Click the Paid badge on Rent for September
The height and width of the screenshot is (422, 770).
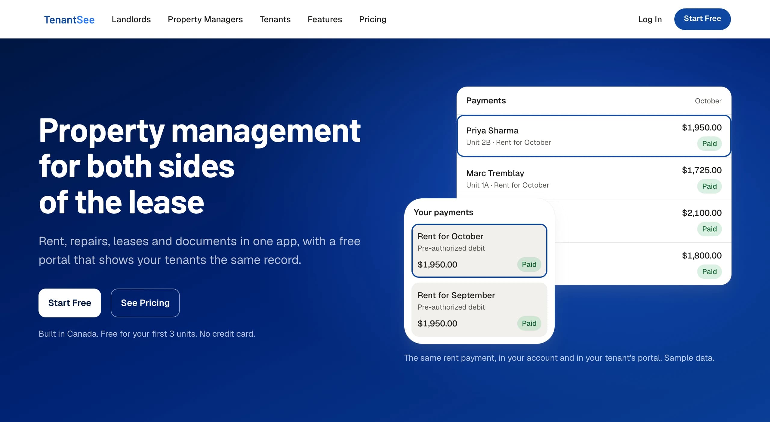(x=529, y=323)
